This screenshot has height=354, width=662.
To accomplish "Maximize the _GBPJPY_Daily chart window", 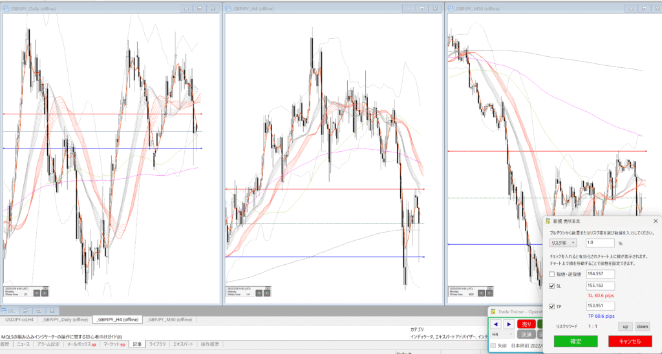I will click(200, 8).
